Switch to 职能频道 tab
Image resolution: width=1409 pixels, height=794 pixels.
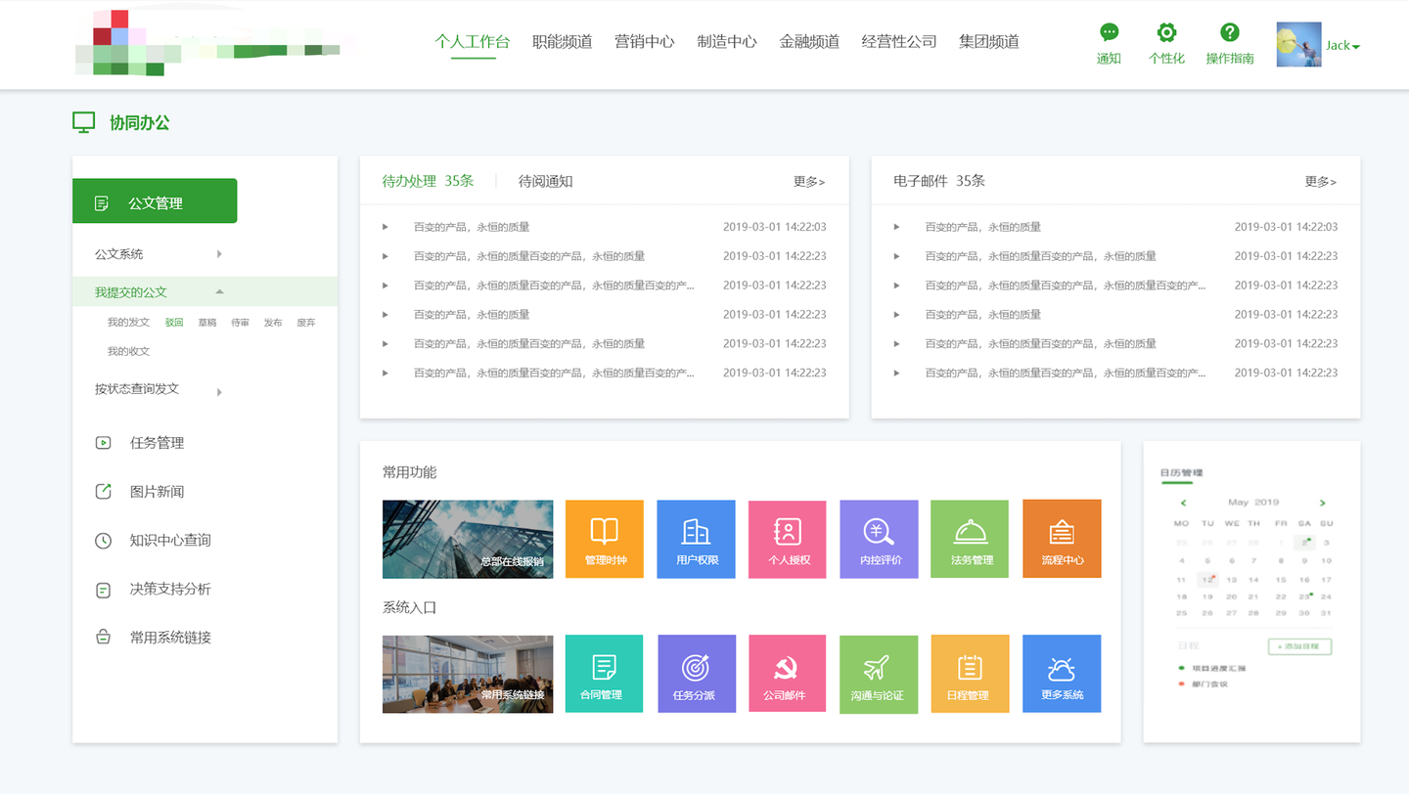[x=563, y=41]
